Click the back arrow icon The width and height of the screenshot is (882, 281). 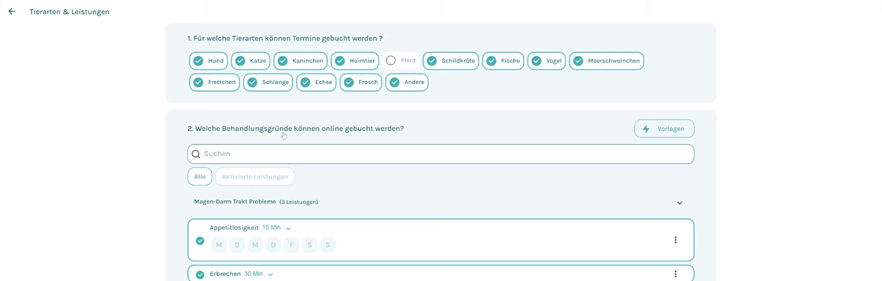12,11
